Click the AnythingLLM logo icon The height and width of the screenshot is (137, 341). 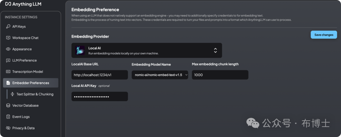tap(8, 4)
